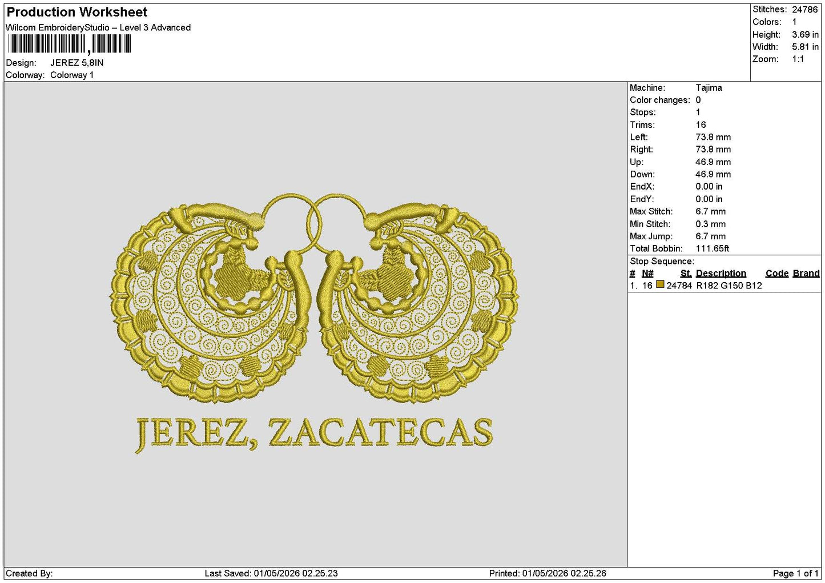Click the Page 1 of 1 indicator

(x=795, y=573)
